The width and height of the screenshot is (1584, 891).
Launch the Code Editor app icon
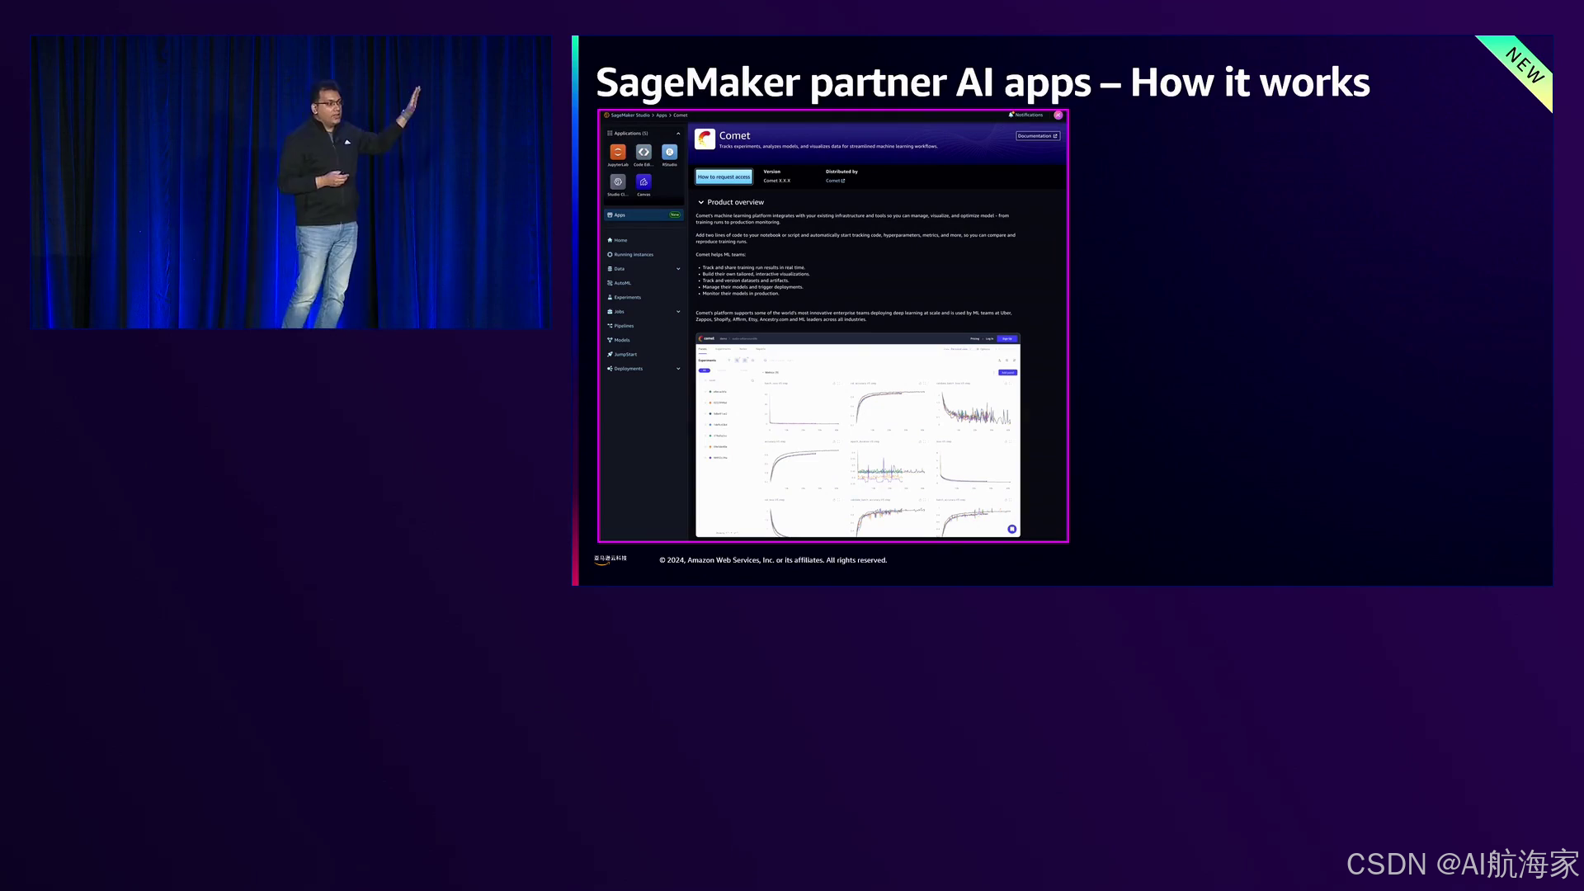click(643, 152)
